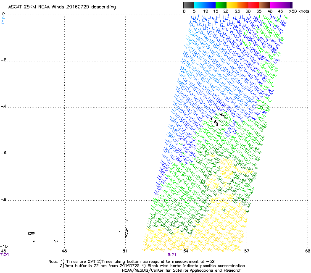Click the black contaminated wind barb in the swath

(232, 180)
